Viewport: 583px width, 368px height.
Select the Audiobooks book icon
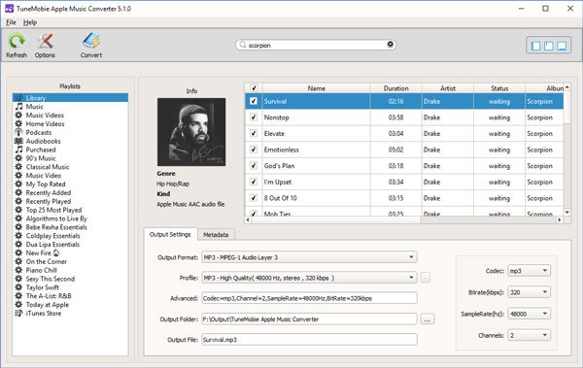point(18,141)
